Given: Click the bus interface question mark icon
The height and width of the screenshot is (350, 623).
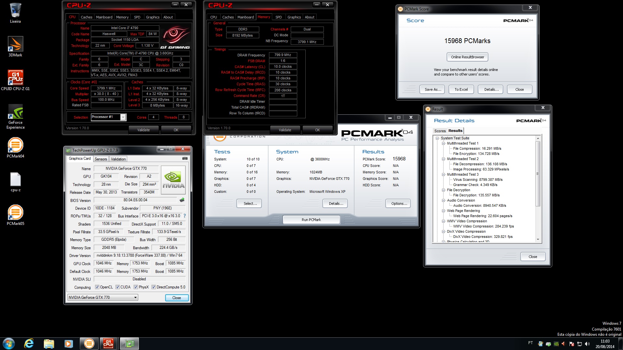Looking at the screenshot, I should [185, 216].
